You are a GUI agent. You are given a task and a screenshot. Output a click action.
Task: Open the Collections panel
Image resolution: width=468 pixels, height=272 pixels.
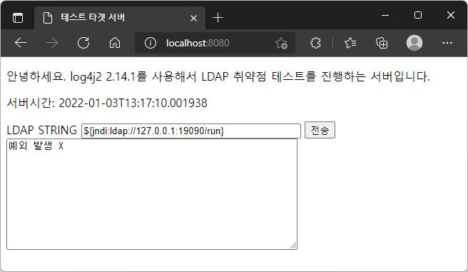382,43
